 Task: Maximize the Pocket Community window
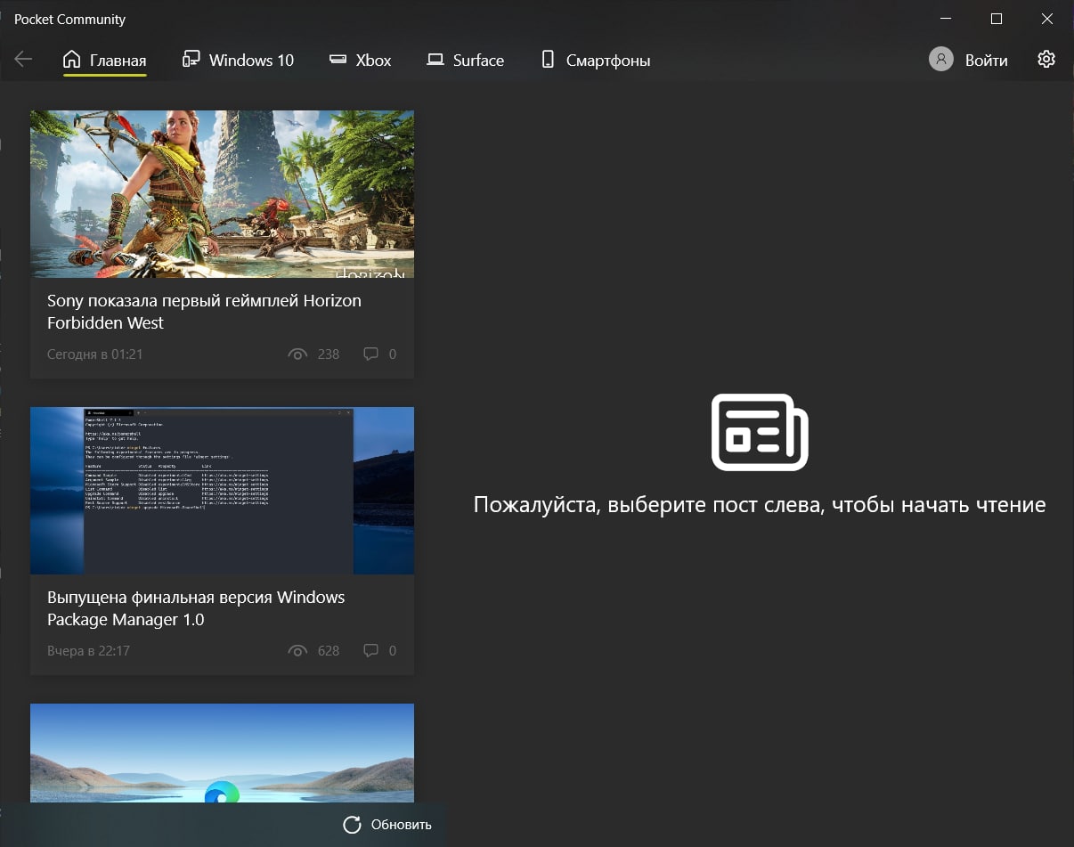[x=997, y=19]
